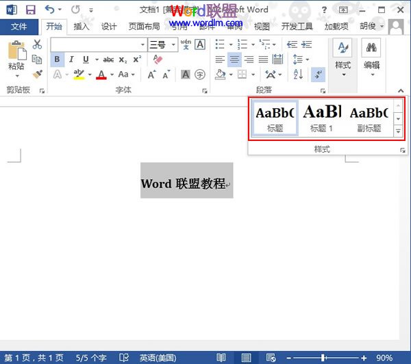Click the proofing book icon in status bar
Screen dimensions: 411x364
[x=124, y=357]
